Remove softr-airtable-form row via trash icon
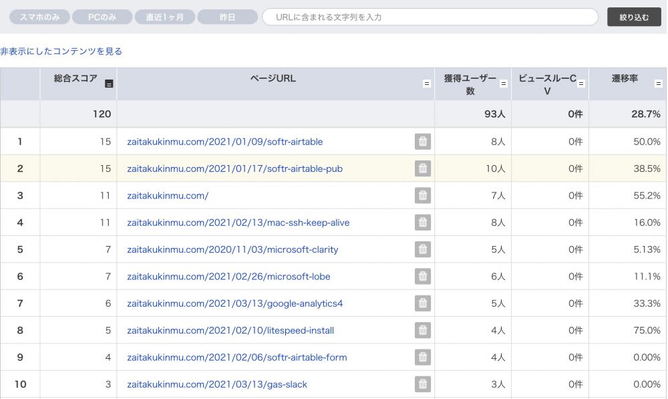 coord(423,357)
